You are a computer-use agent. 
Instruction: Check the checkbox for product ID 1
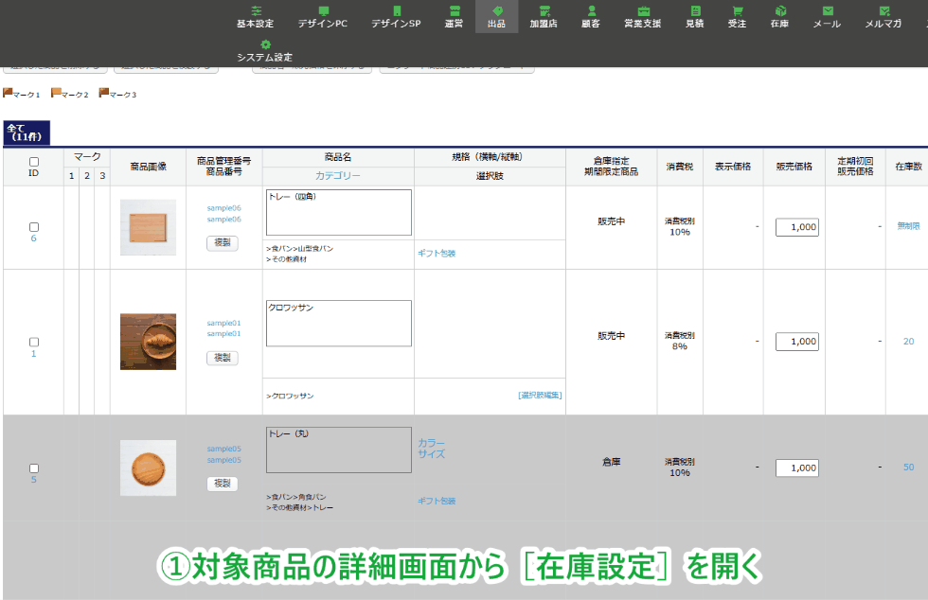34,342
